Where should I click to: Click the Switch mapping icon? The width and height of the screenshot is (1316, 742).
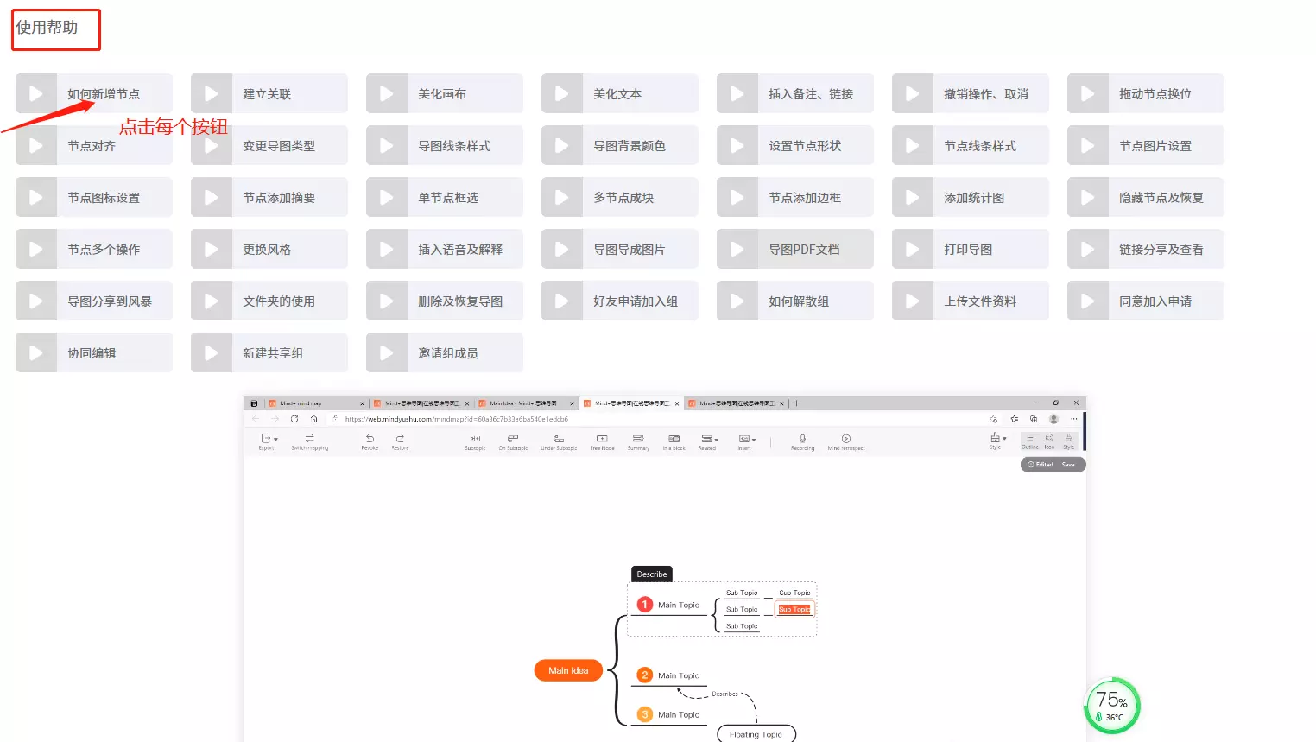pos(309,439)
